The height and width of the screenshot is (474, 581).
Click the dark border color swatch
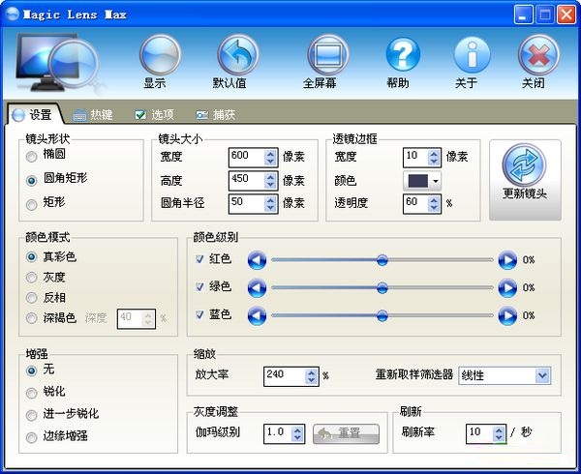pyautogui.click(x=418, y=181)
